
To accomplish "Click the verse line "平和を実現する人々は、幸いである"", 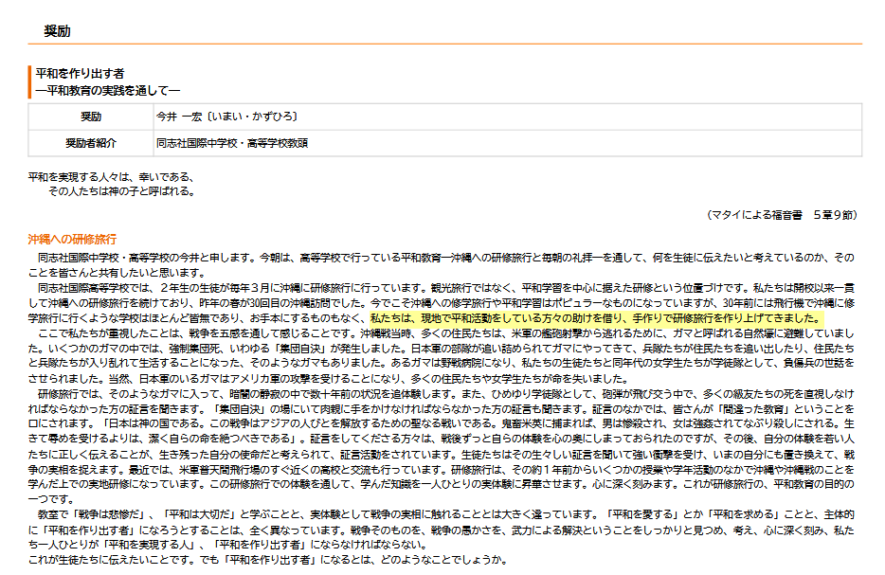I will coord(111,176).
